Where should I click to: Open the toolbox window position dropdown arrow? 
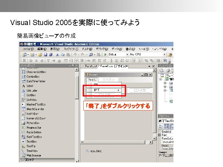[x=70, y=66]
